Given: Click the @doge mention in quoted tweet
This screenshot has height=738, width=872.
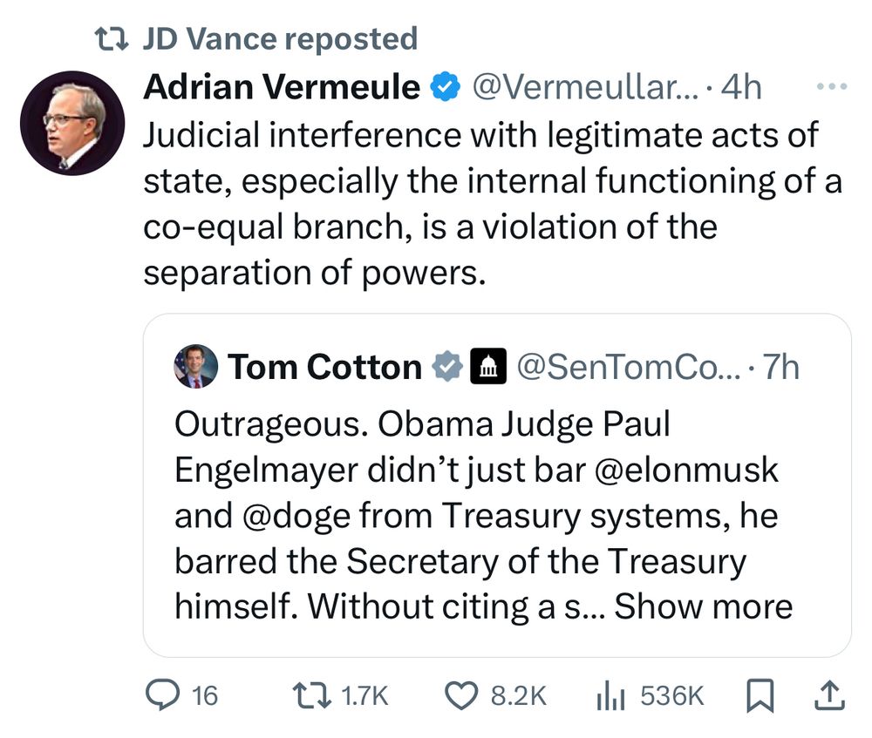Looking at the screenshot, I should click(296, 517).
